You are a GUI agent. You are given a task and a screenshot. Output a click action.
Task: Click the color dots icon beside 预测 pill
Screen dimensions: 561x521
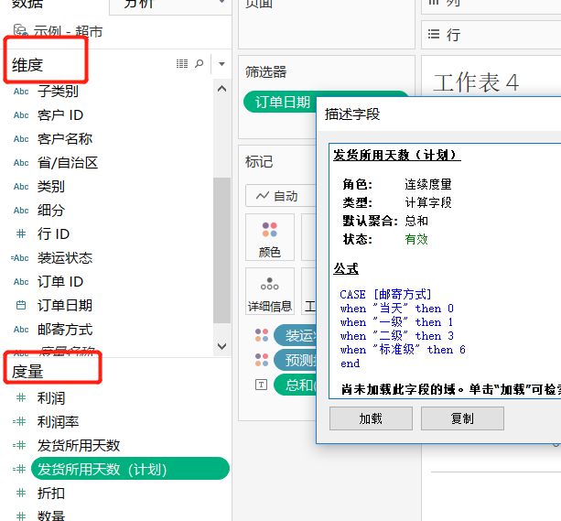click(262, 360)
